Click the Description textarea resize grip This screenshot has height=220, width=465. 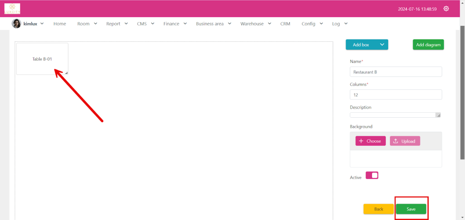pyautogui.click(x=438, y=115)
